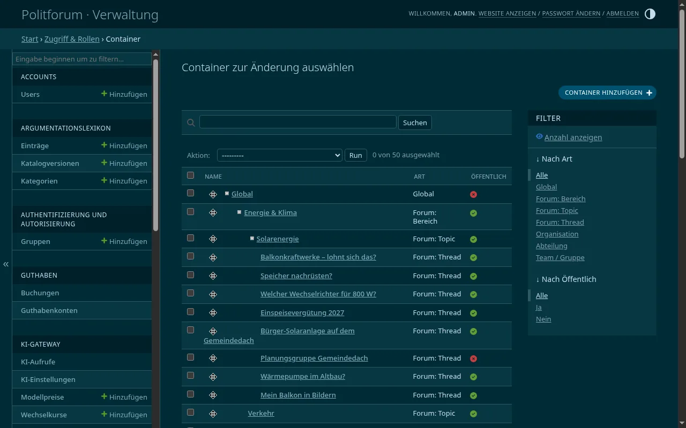Image resolution: width=686 pixels, height=428 pixels.
Task: Click the eye icon beside Anzahl anzeigen
Action: point(539,137)
